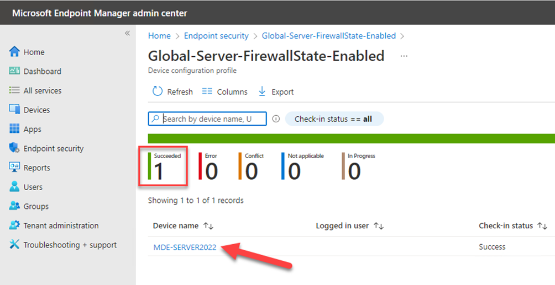Click the Not applicable count tile
The image size is (555, 285).
302,166
